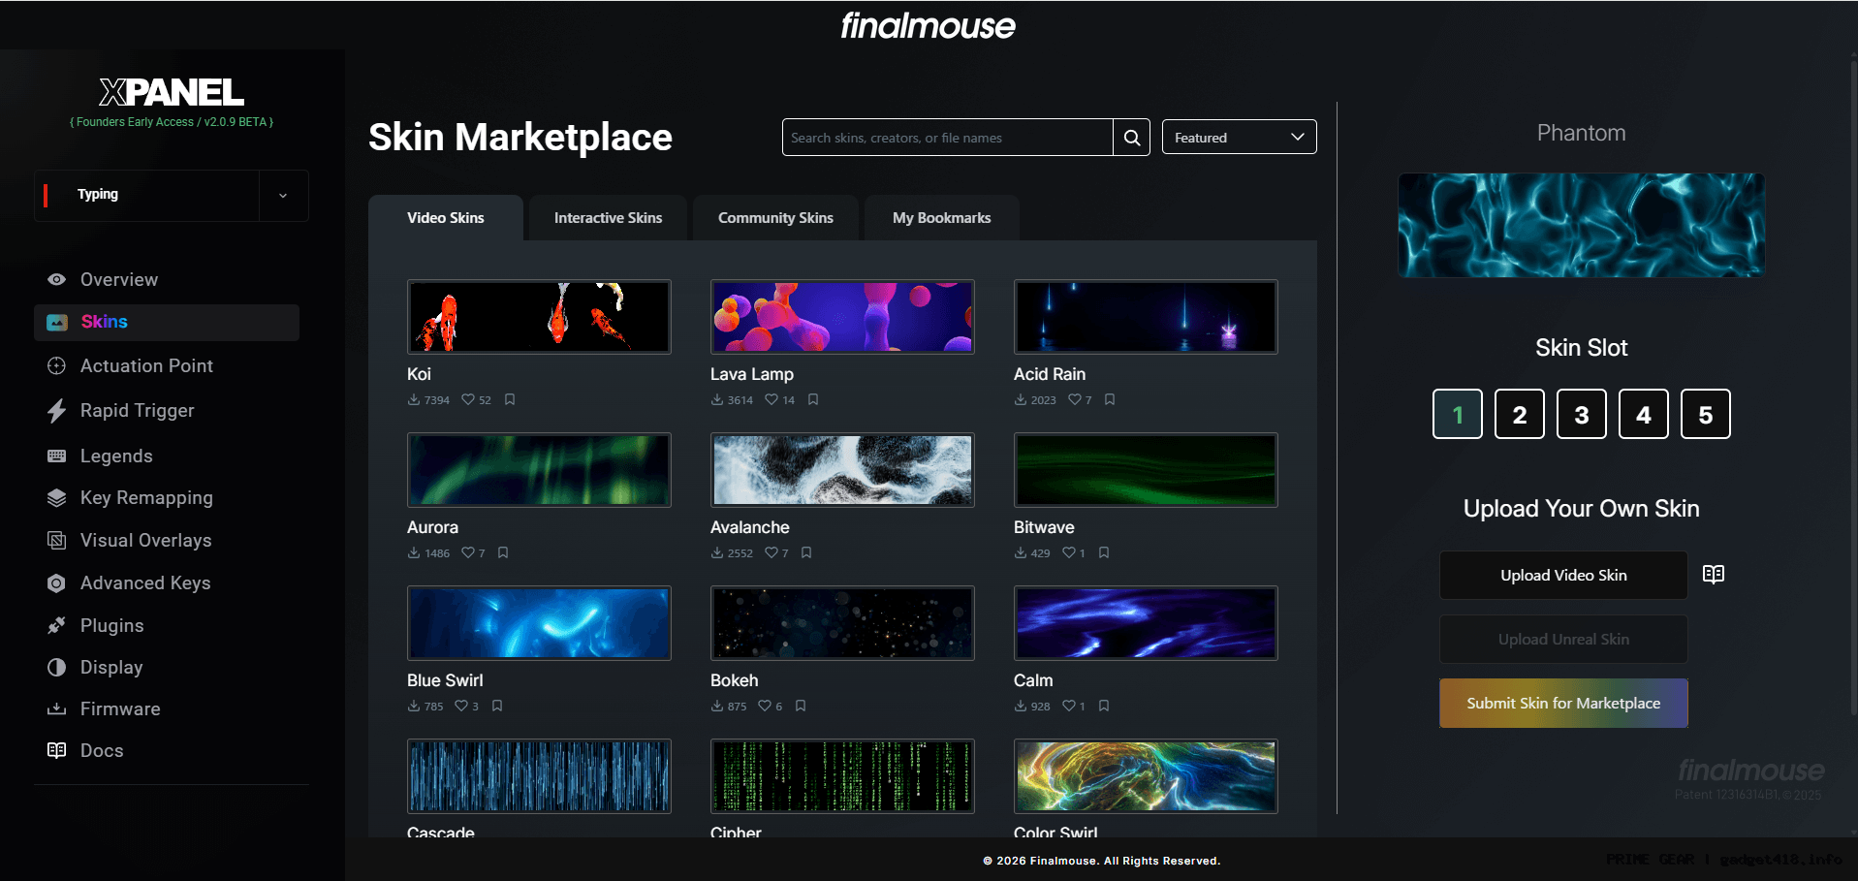Viewport: 1858px width, 881px height.
Task: Select skin slot 5
Action: tap(1706, 415)
